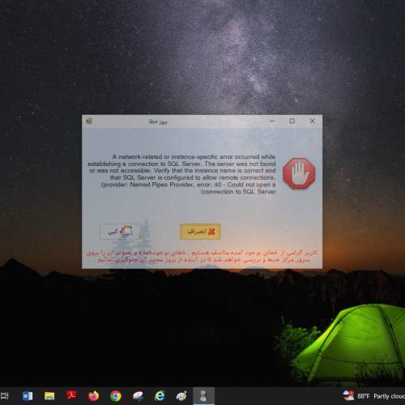Screen dimensions: 405x405
Task: Open Task View from the taskbar
Action: 5,396
